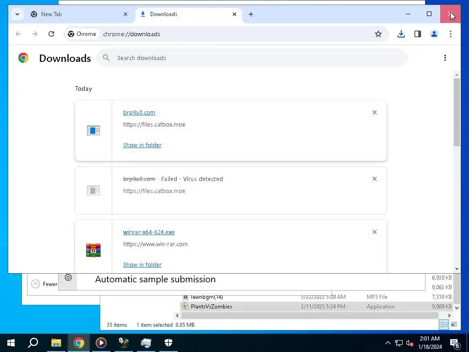Open the toolbar downloads tray icon
This screenshot has height=352, width=469.
pos(401,34)
